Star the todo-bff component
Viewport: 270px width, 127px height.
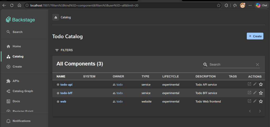(261, 93)
